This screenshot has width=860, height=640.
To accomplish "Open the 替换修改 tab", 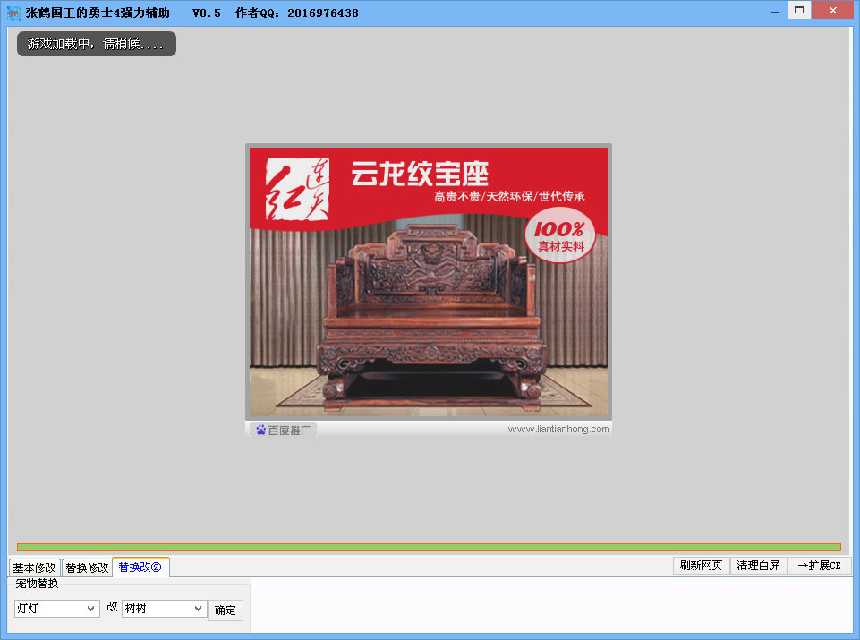I will pyautogui.click(x=87, y=567).
